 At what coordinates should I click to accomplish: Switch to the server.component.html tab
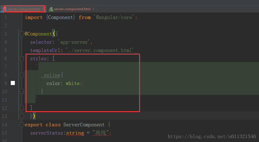pos(72,9)
